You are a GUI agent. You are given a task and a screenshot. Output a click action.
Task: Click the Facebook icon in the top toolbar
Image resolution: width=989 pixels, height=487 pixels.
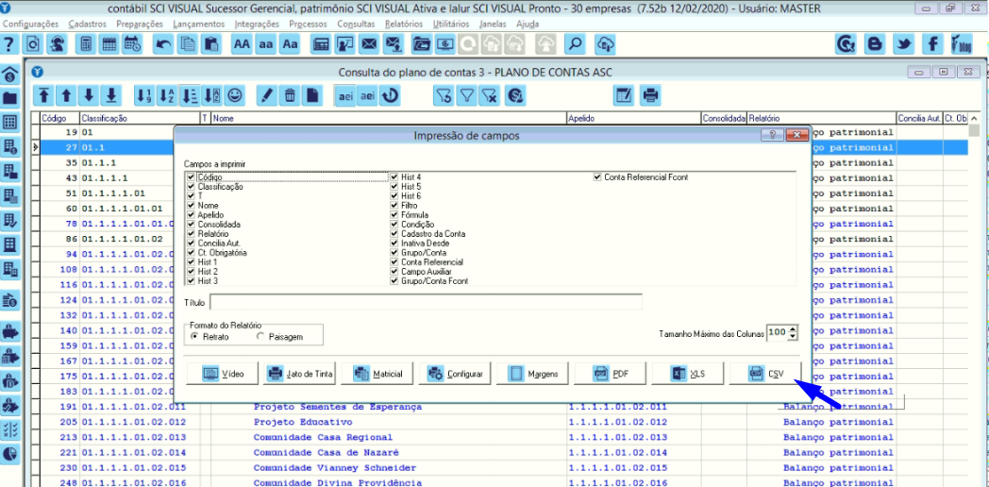(x=933, y=44)
